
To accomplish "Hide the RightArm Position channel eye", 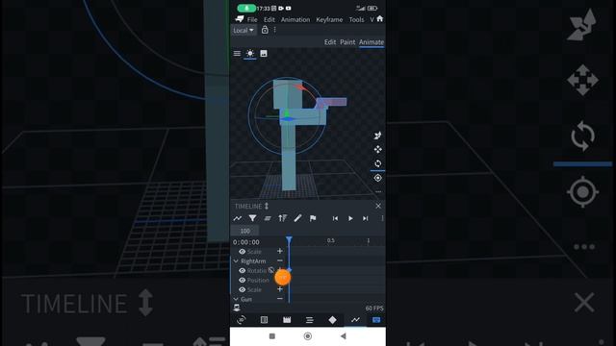I will [x=243, y=280].
